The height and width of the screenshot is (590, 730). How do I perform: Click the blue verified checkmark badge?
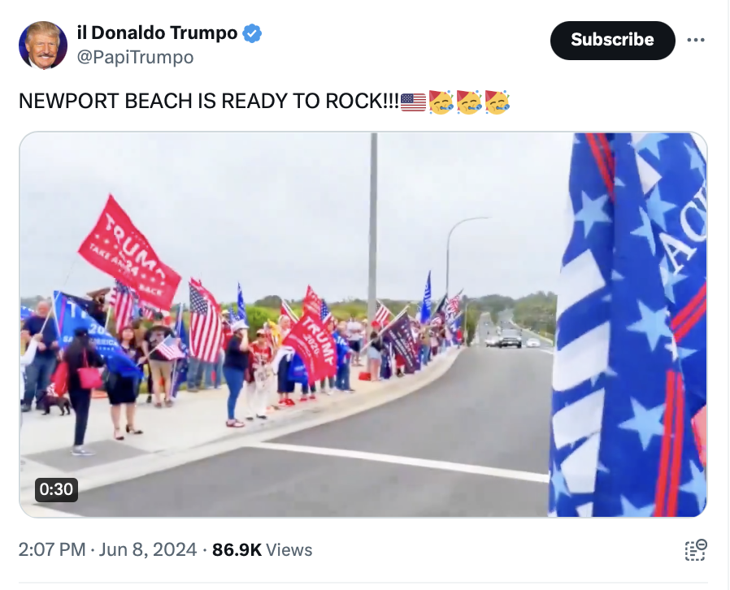click(252, 33)
